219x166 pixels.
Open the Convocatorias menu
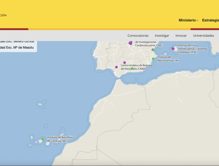(x=138, y=35)
